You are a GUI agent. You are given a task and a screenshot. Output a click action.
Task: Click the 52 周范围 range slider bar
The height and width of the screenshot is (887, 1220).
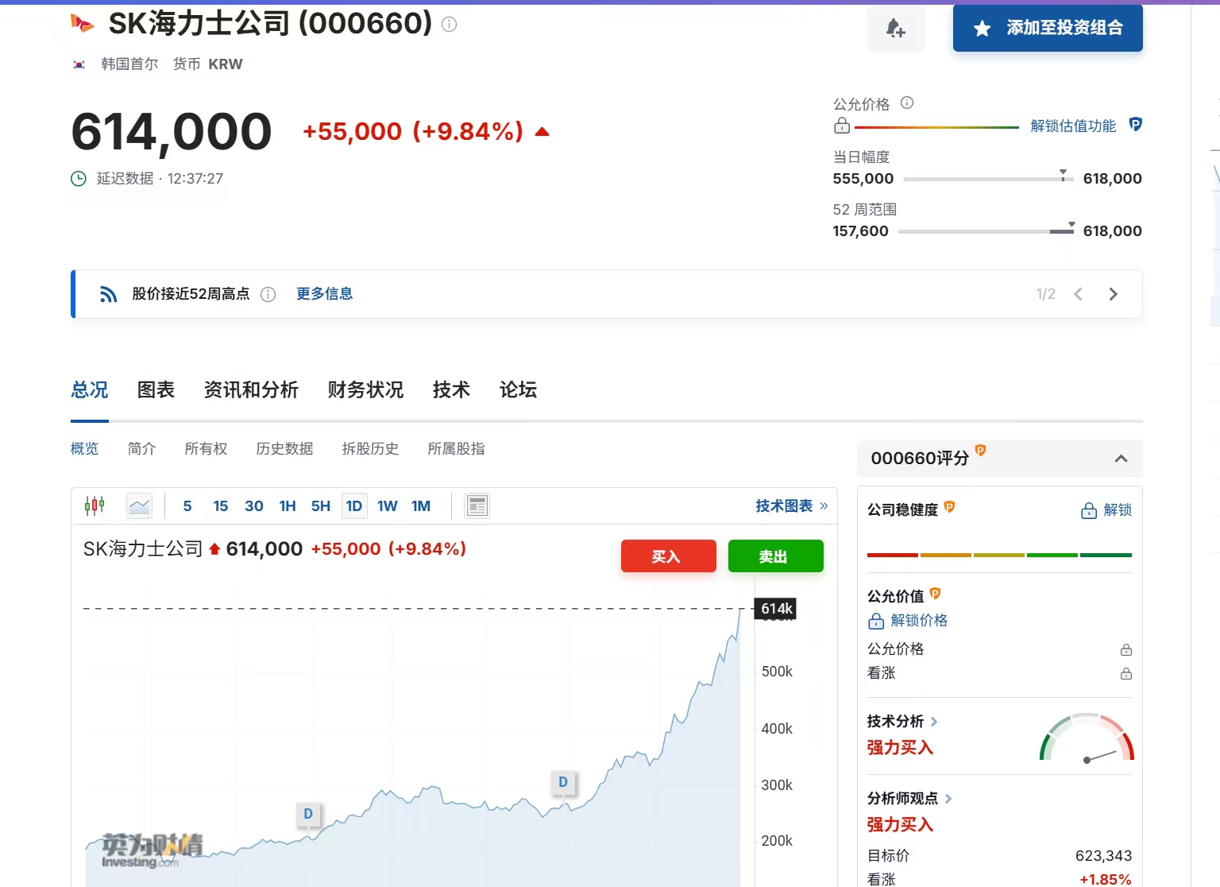pyautogui.click(x=986, y=230)
